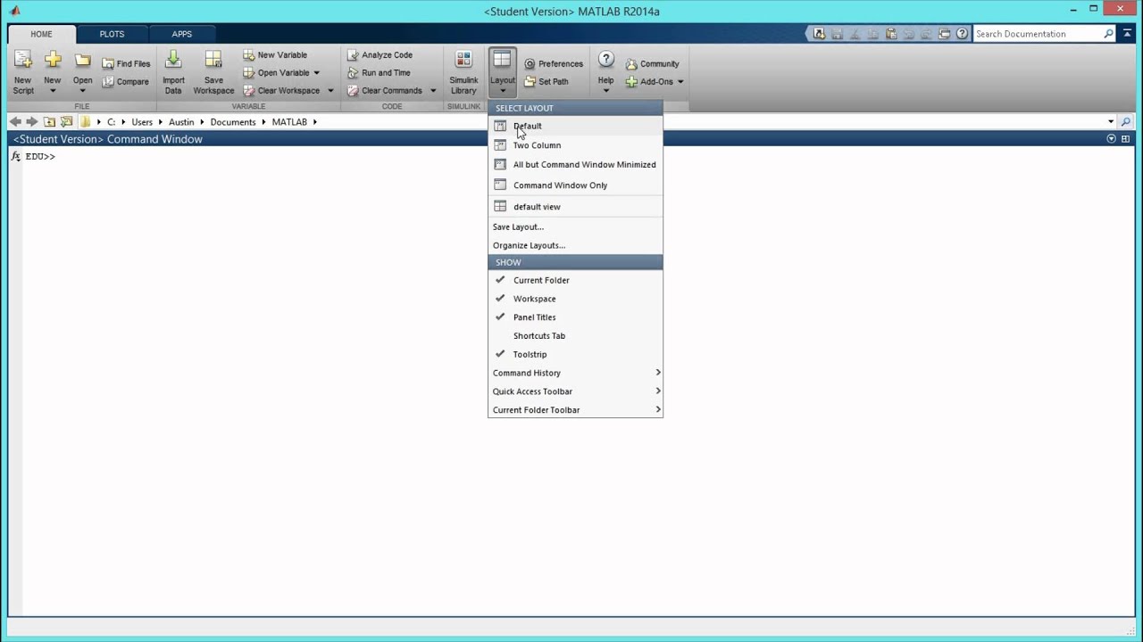Open the Community link
The width and height of the screenshot is (1143, 642).
point(653,63)
